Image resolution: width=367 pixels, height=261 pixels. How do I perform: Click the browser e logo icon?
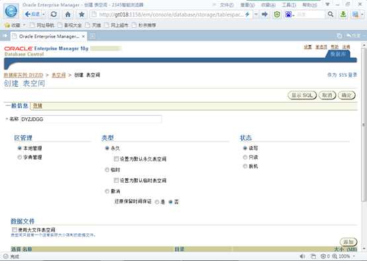coord(11,11)
